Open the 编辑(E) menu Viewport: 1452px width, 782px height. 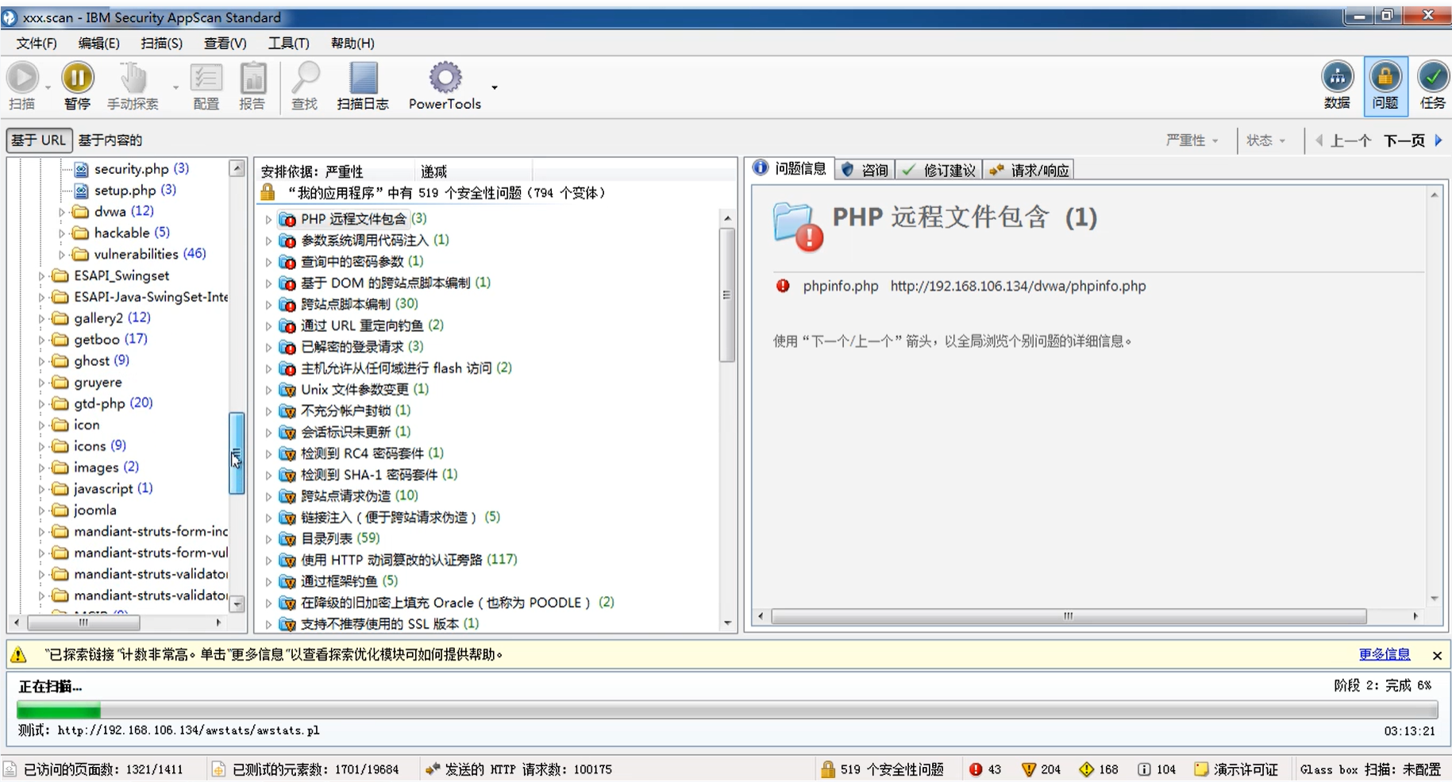[99, 43]
